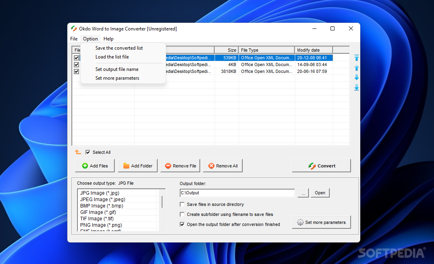Click Set more parameters gear button

pyautogui.click(x=321, y=222)
